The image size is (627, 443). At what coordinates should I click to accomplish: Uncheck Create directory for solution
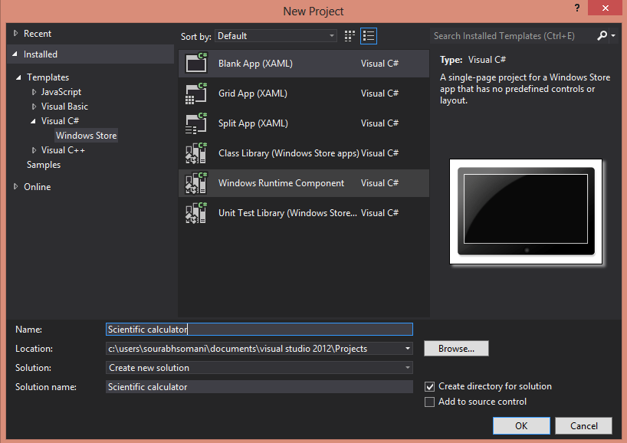point(429,386)
